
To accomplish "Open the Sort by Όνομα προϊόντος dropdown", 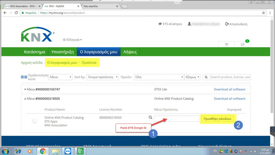I will [102, 77].
